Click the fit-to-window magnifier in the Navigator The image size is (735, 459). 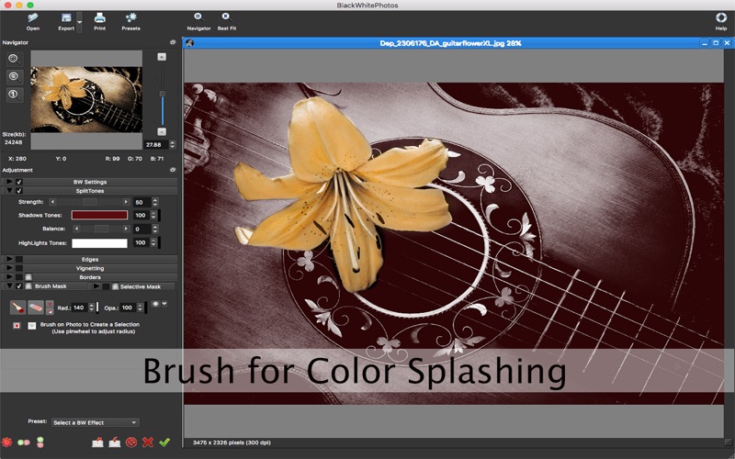point(14,59)
